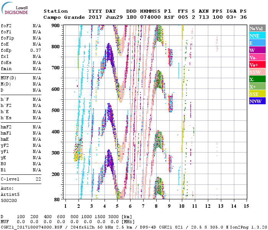Click the M(D) parameter label
Viewport: 268px width, 230px height.
point(6,84)
